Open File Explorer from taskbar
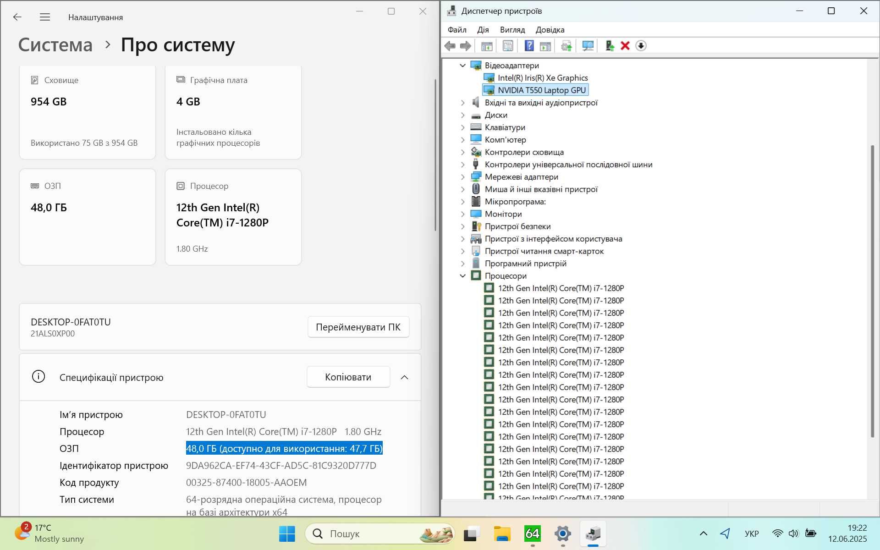 (x=502, y=533)
